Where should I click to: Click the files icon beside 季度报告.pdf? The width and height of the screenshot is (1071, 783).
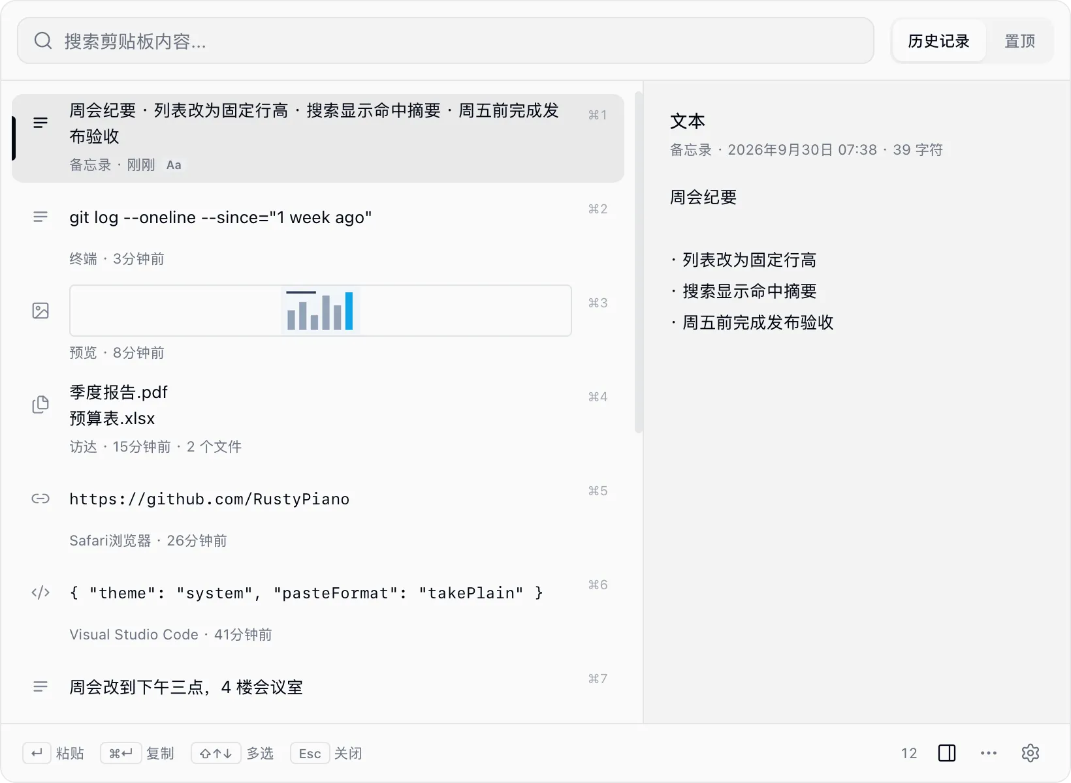click(40, 405)
